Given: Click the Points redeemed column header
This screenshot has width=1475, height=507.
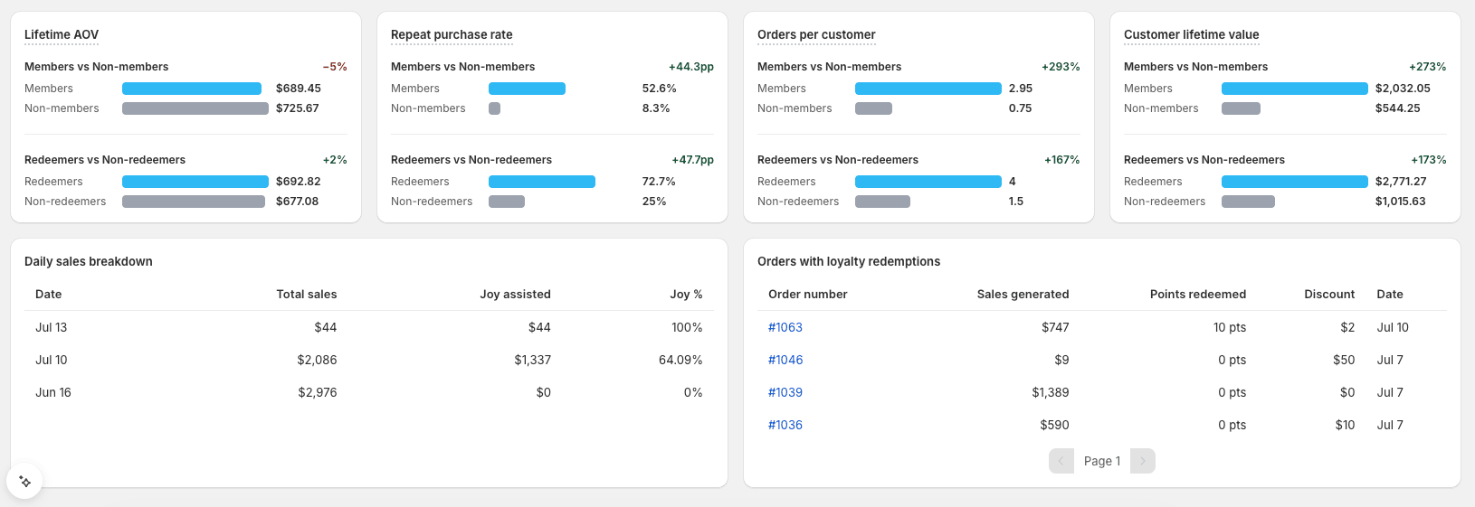Looking at the screenshot, I should [1198, 295].
